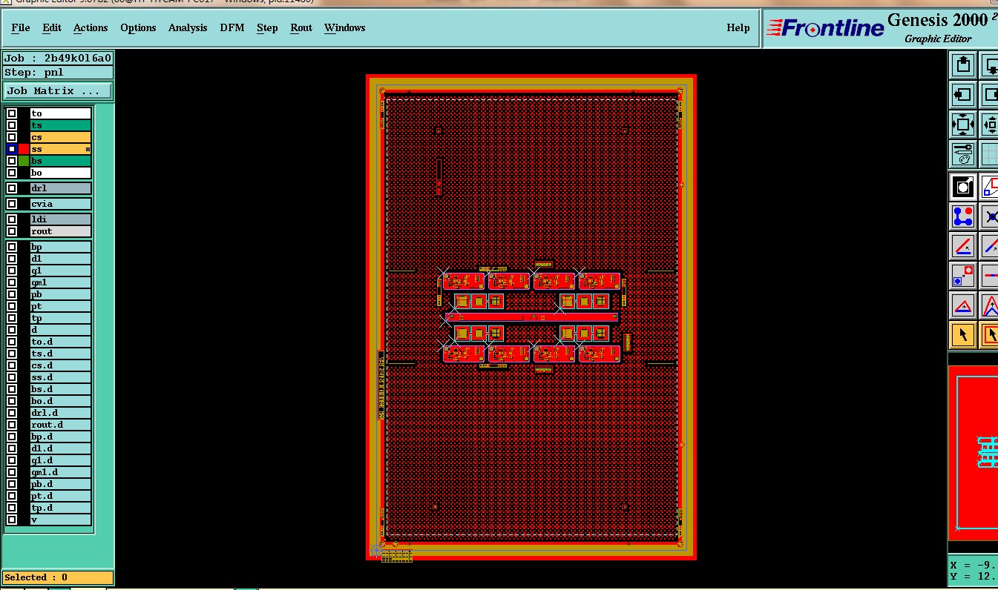Select the black feature-highlight tool icon
The image size is (998, 590).
[x=963, y=187]
